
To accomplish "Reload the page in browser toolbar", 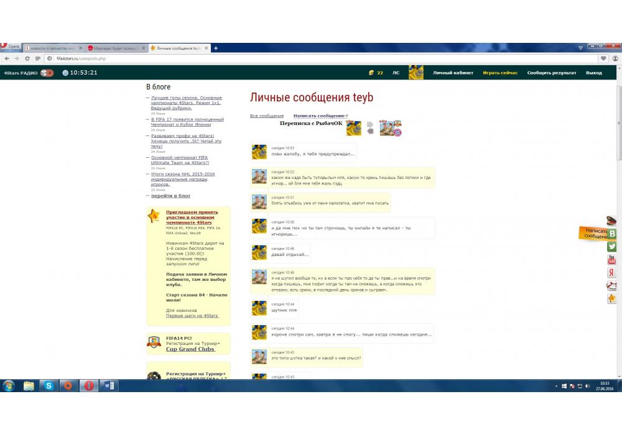I will 27,58.
